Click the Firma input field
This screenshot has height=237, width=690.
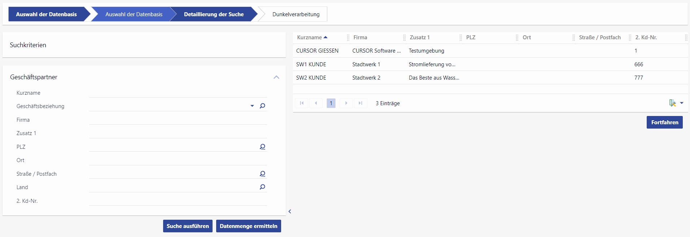[178, 120]
